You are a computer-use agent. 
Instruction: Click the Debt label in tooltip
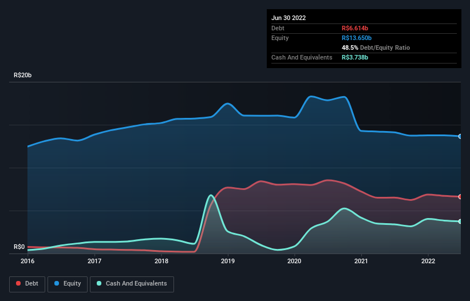(278, 28)
